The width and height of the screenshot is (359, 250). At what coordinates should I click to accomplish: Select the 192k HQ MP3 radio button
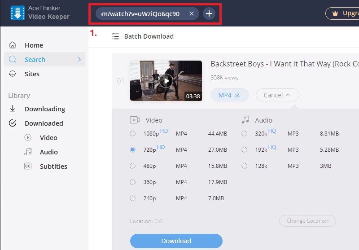(244, 150)
